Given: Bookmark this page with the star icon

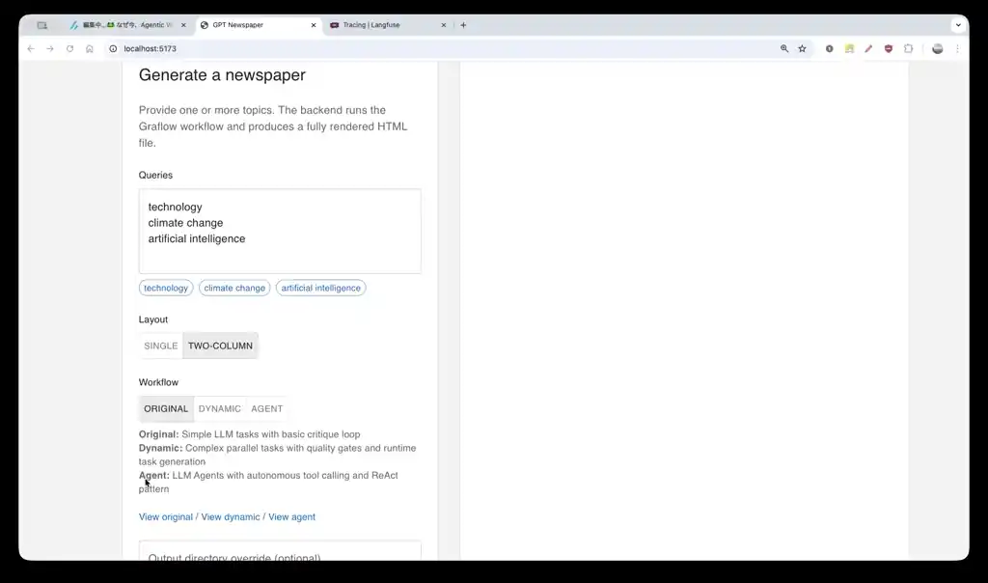Looking at the screenshot, I should [802, 48].
